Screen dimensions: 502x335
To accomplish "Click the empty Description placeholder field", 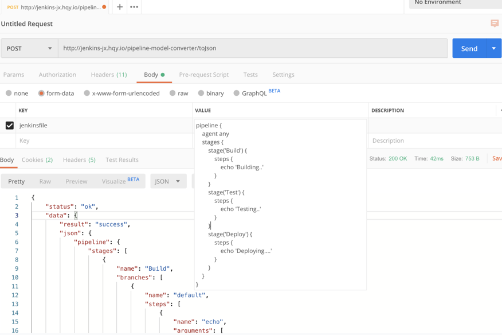I will click(x=435, y=141).
